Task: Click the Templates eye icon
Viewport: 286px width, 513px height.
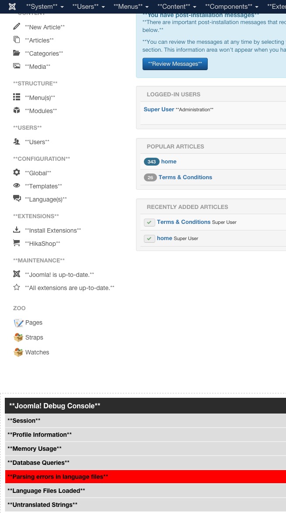Action: pyautogui.click(x=17, y=186)
